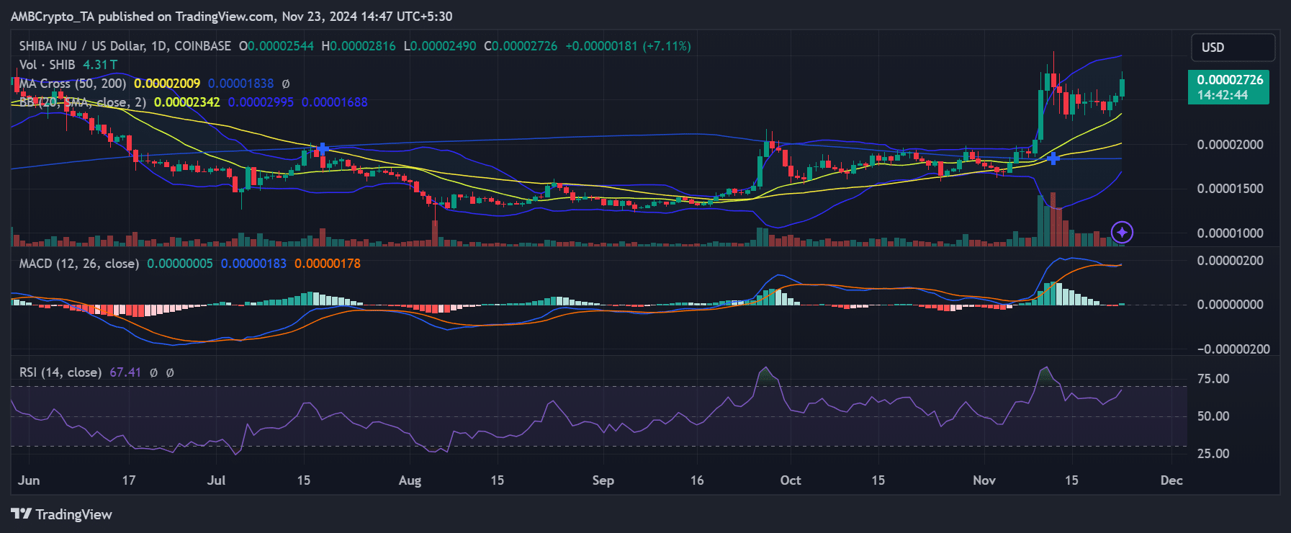
Task: Click the 0.00002000 price axis label
Action: point(1230,145)
